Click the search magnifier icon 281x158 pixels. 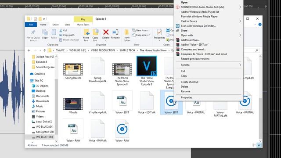(256, 50)
